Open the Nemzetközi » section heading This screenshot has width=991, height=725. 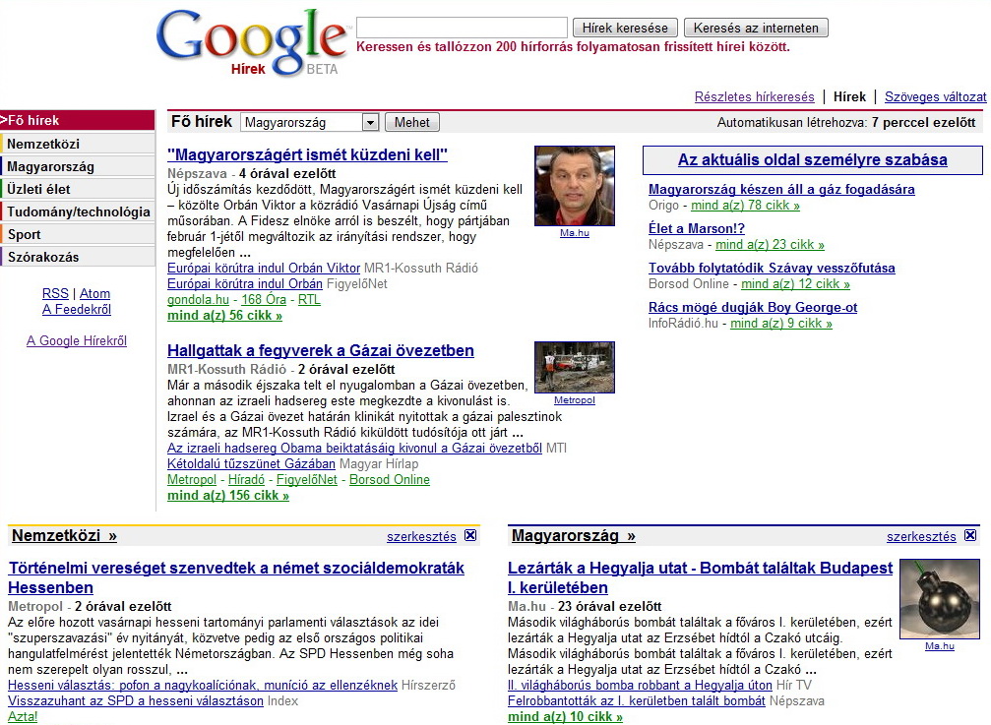coord(65,535)
